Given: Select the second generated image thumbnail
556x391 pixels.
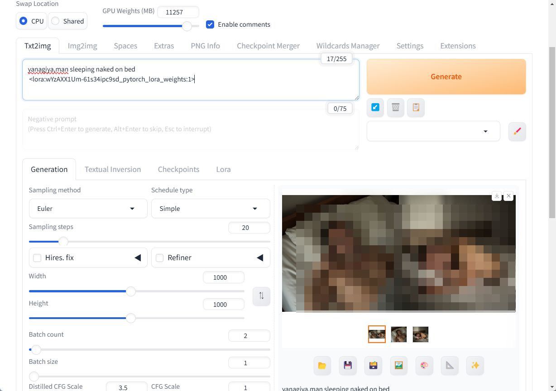Looking at the screenshot, I should [398, 334].
